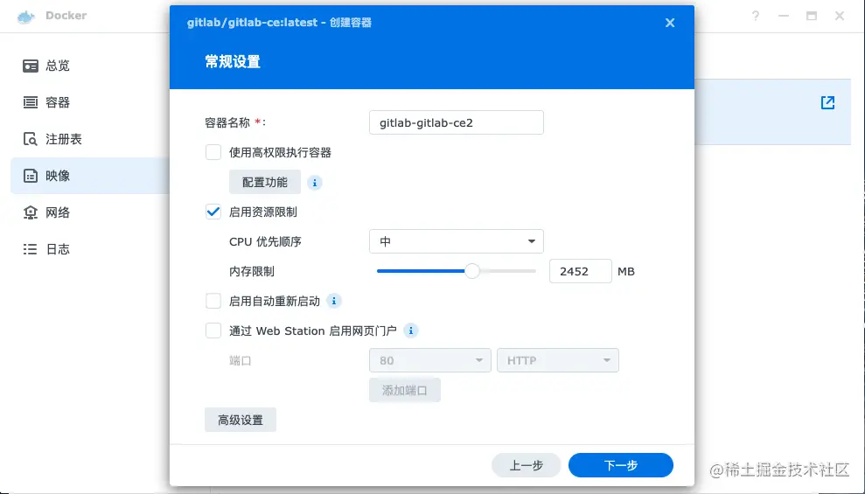Open the CPU 优先顺序 dropdown

457,241
